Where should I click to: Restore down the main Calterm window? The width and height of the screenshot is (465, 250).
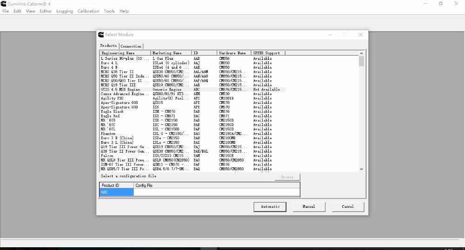point(440,4)
